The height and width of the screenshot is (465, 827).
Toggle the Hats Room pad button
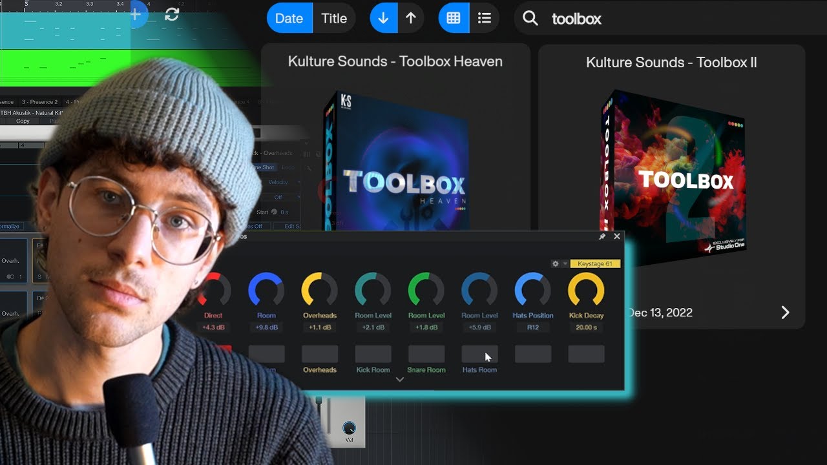pyautogui.click(x=479, y=354)
